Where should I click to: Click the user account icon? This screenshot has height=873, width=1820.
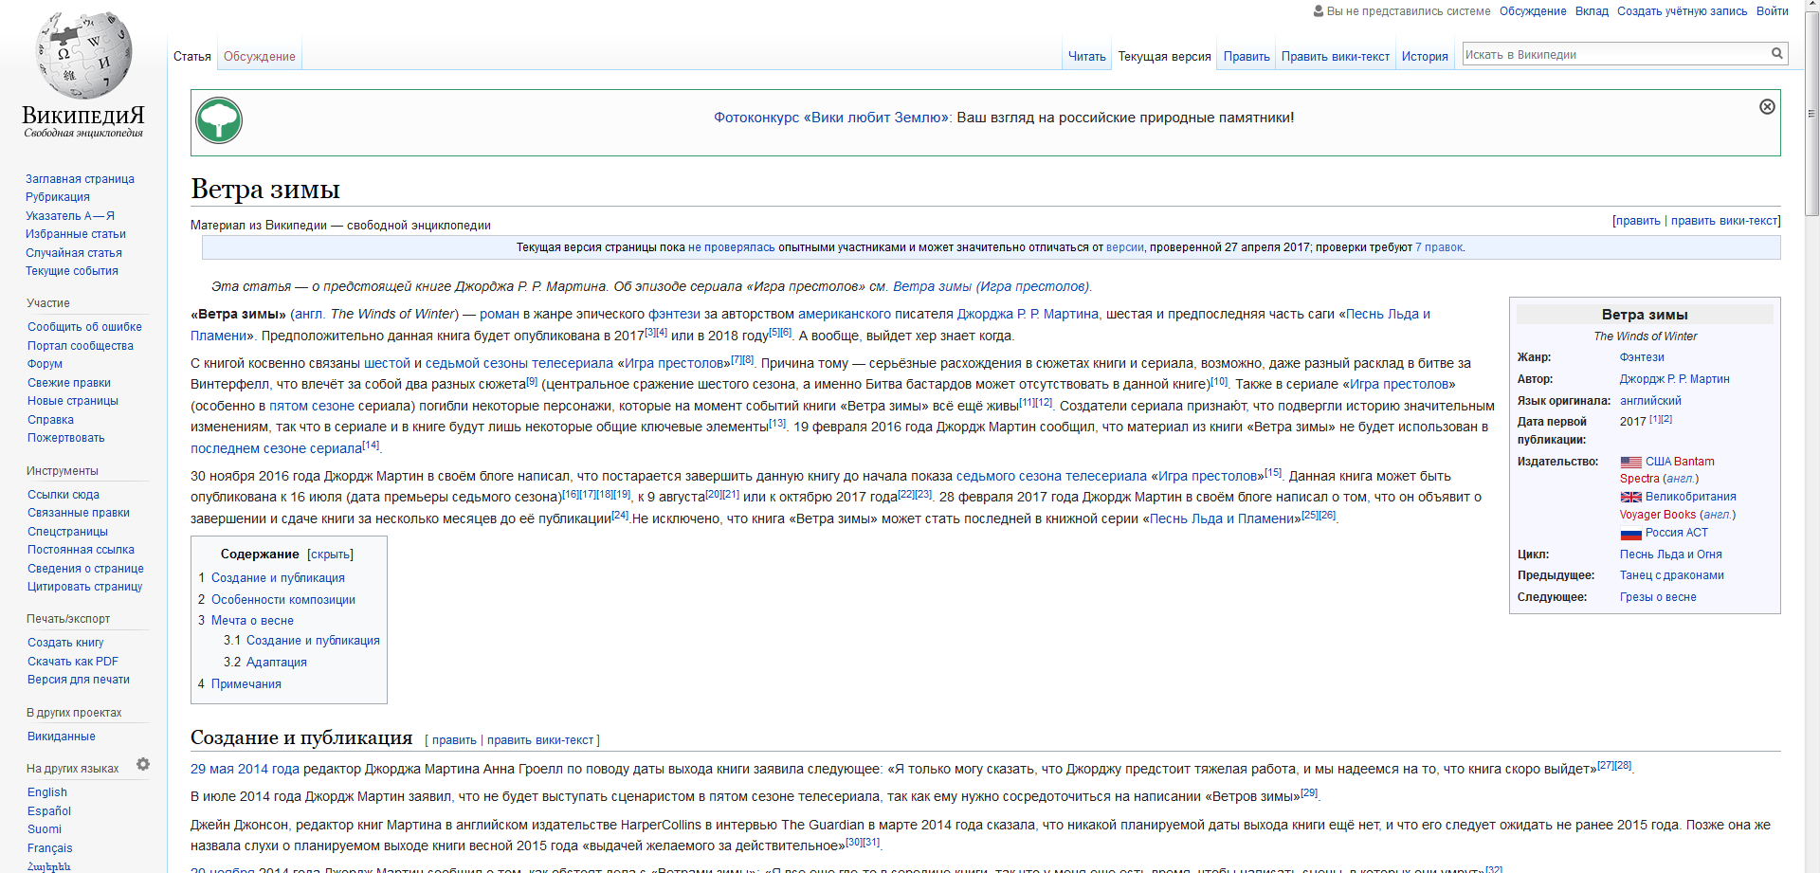pyautogui.click(x=1318, y=11)
